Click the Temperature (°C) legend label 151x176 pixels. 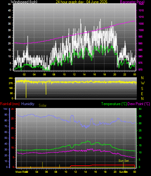click(114, 104)
